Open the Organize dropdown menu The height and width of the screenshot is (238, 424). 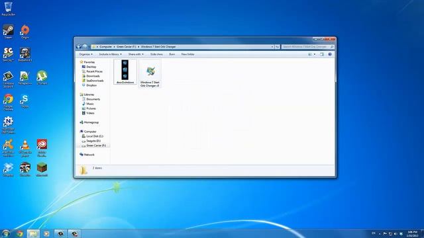point(85,54)
